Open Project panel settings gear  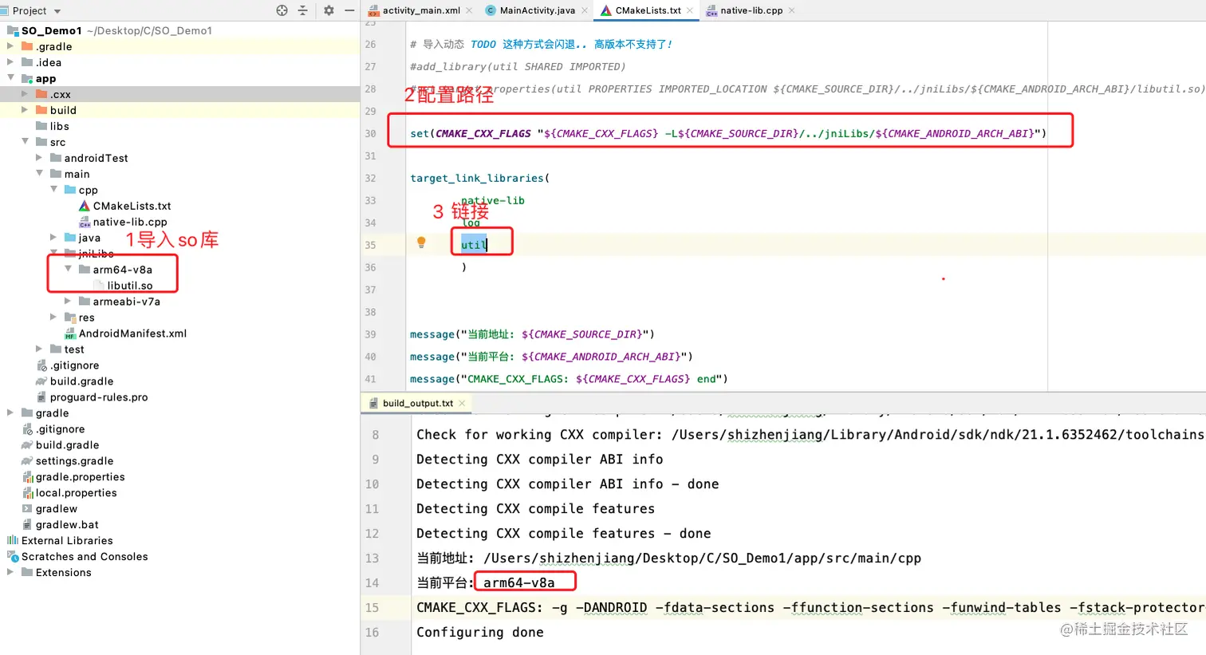329,10
